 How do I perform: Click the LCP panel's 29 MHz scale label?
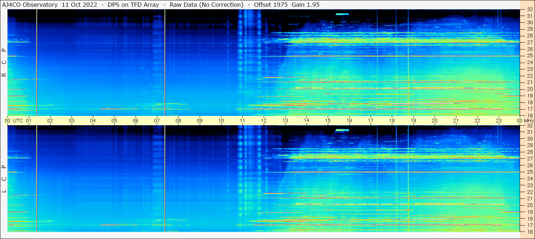[530, 145]
